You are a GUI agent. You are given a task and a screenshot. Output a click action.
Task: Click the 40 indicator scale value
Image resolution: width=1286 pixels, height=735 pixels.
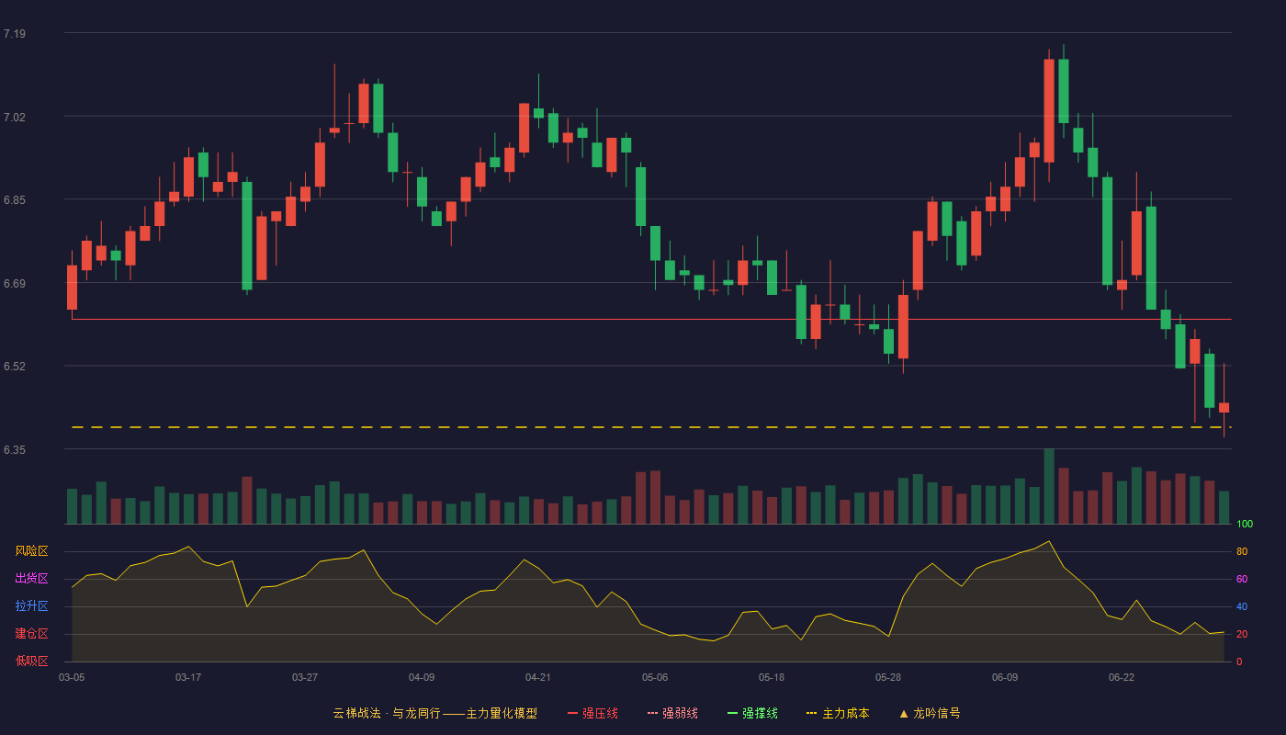click(1242, 606)
